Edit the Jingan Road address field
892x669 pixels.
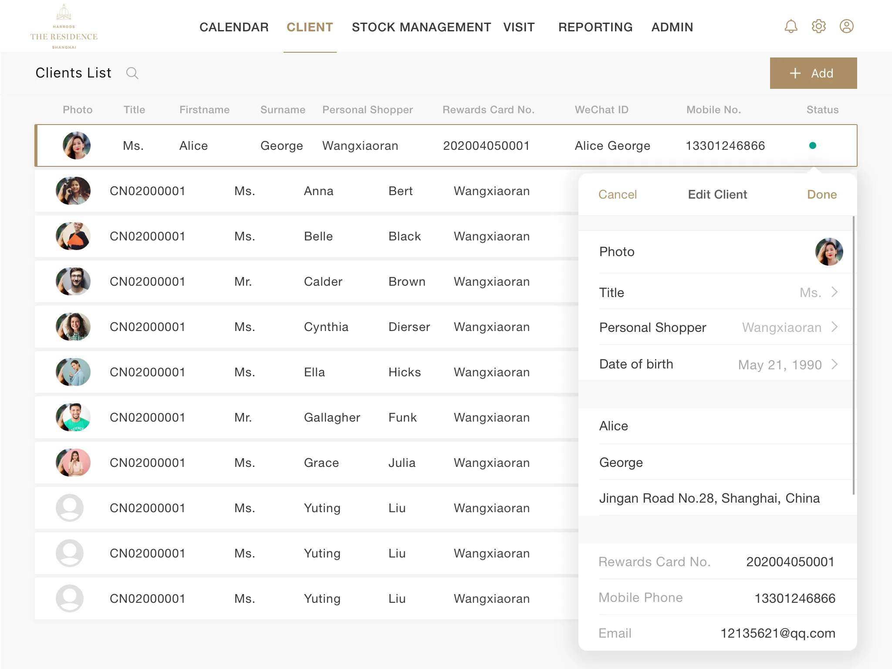coord(719,498)
